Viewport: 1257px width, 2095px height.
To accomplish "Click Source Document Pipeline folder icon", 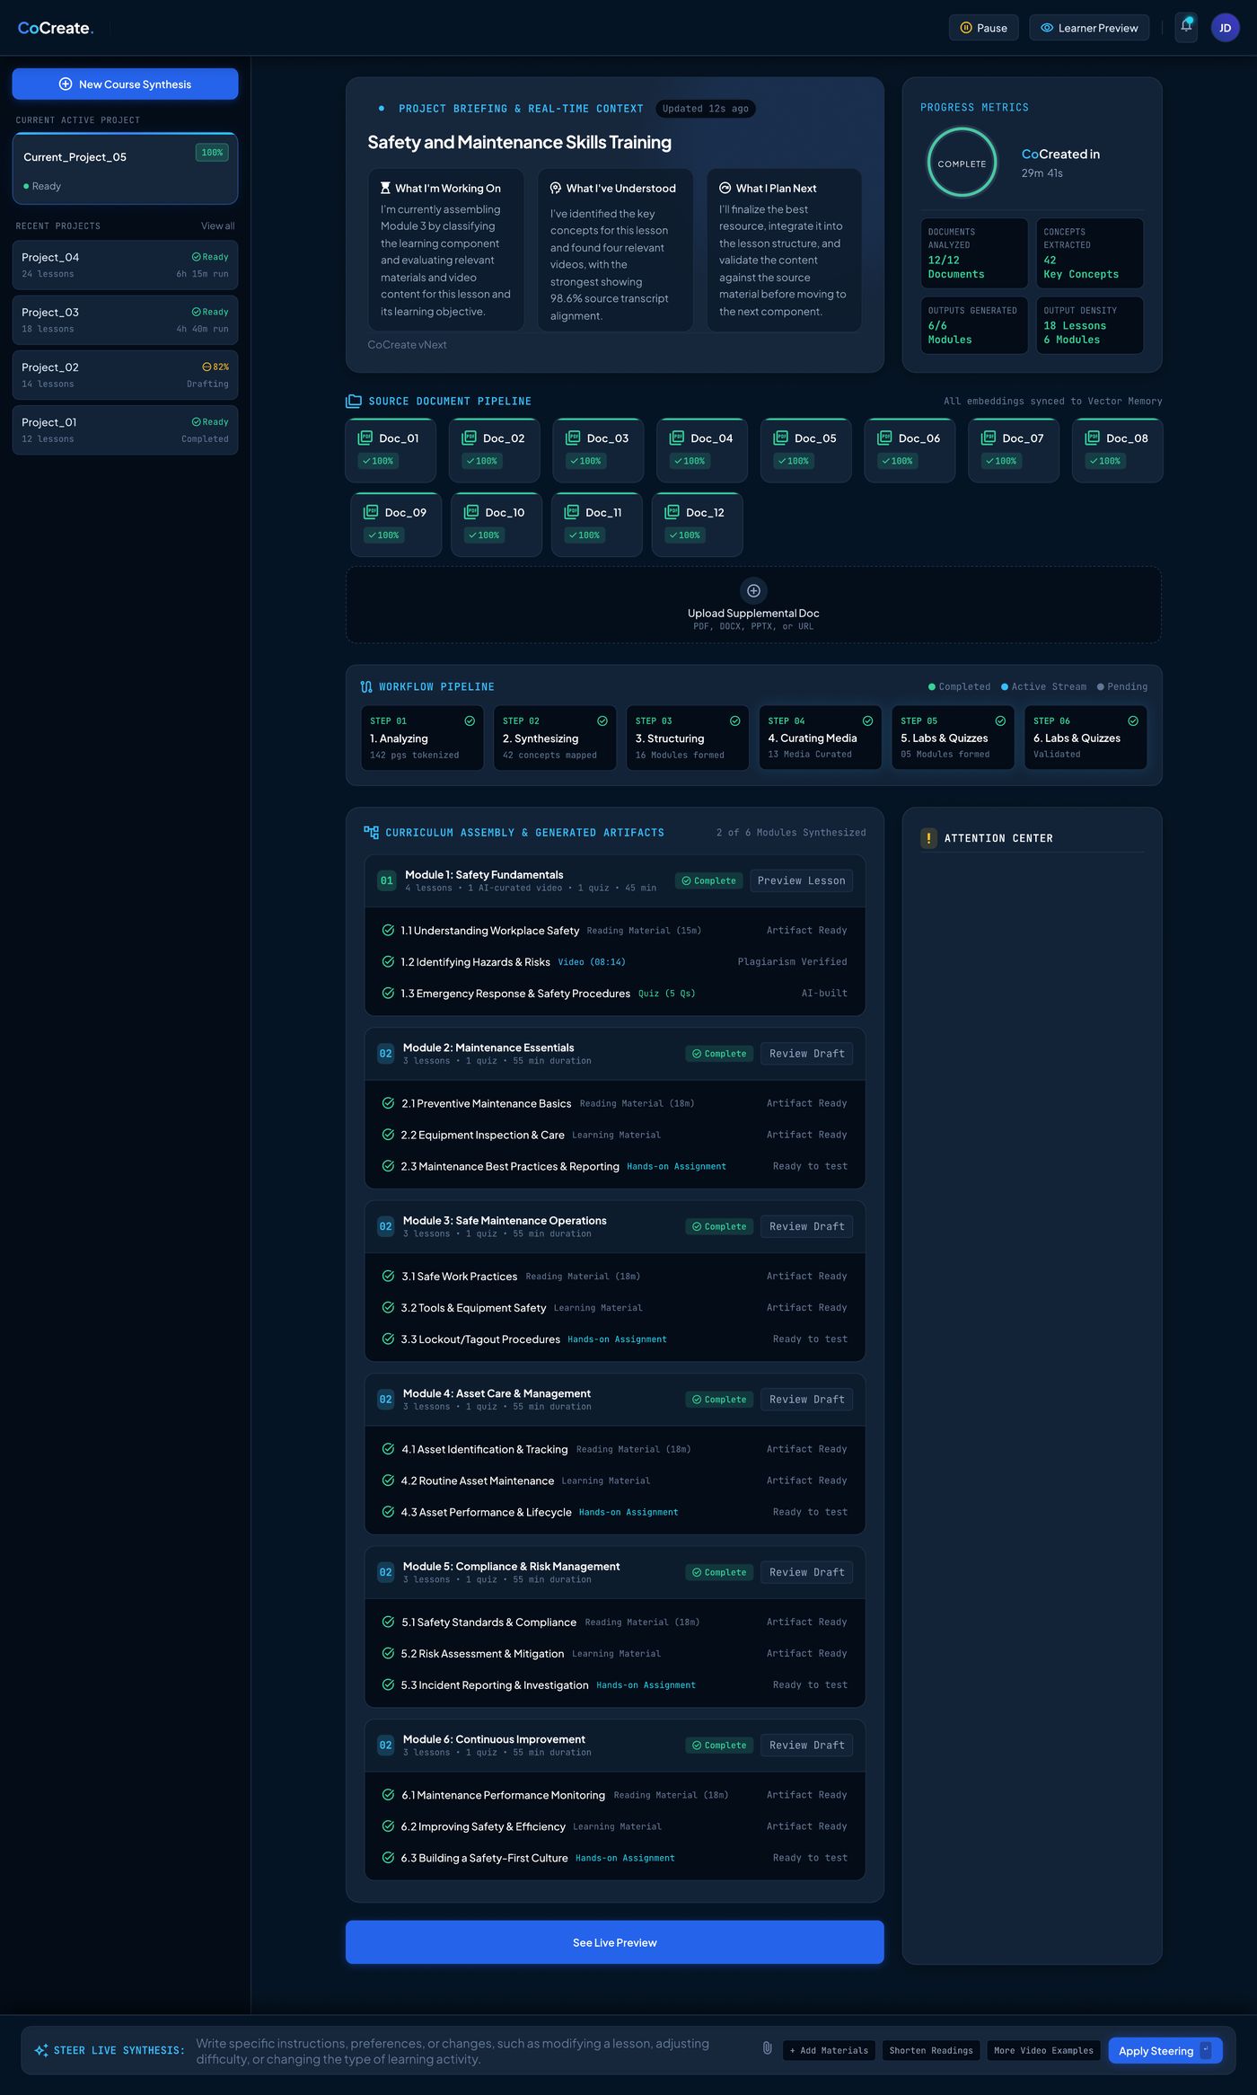I will (x=354, y=401).
